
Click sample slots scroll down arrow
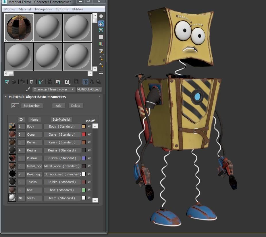click(95, 69)
